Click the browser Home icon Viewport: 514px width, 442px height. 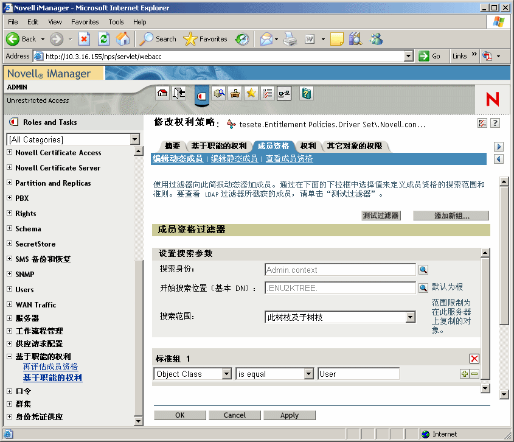pos(123,39)
